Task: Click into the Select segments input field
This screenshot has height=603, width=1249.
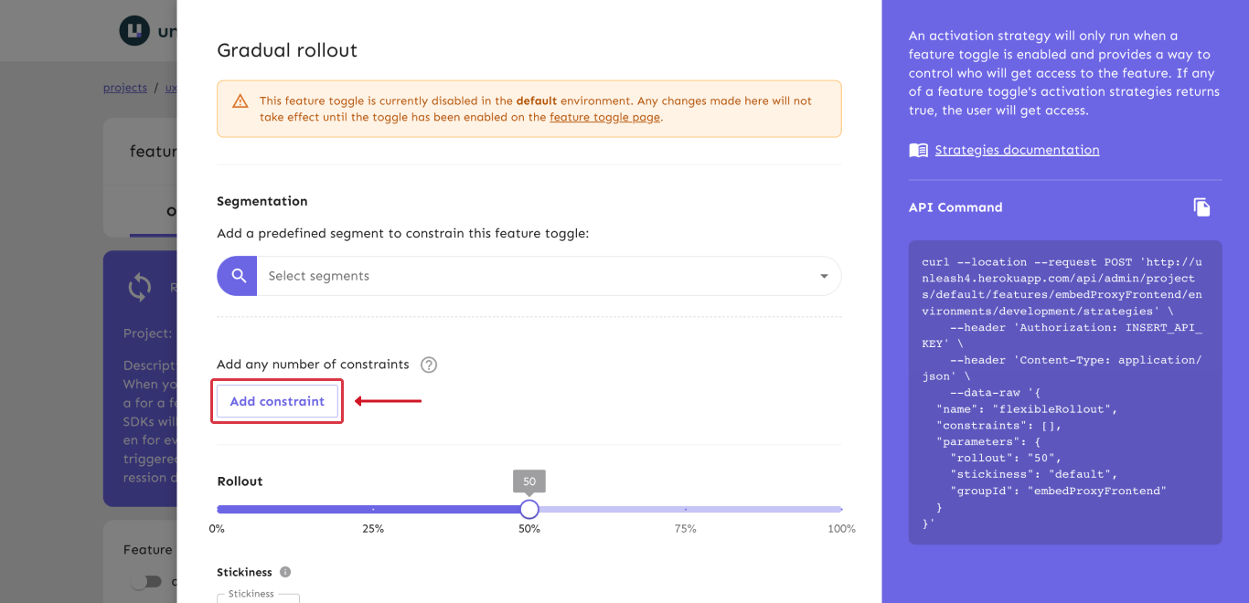Action: tap(530, 276)
